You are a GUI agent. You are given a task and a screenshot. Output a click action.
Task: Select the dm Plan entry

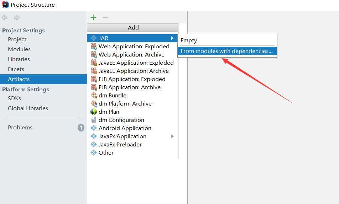coord(132,112)
